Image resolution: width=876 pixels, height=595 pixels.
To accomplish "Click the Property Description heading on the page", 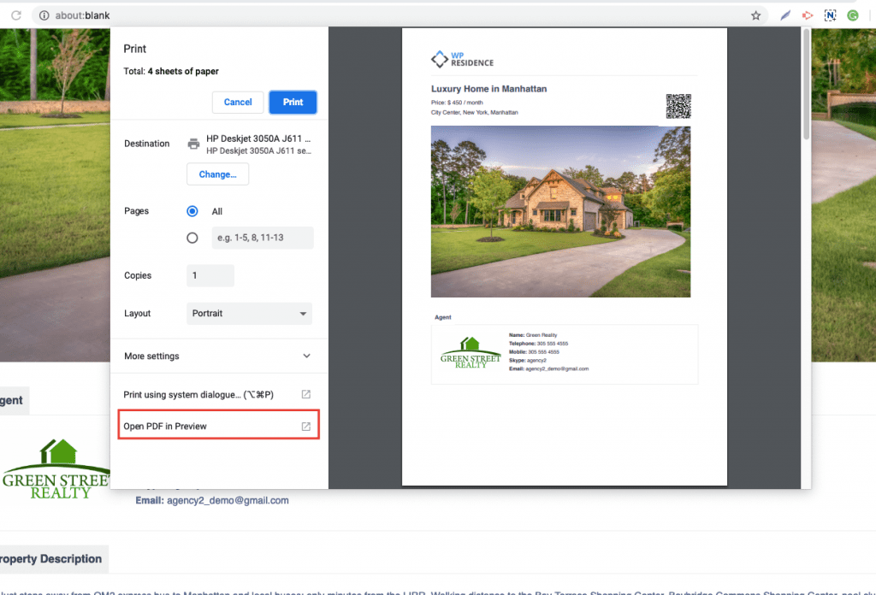I will [50, 559].
